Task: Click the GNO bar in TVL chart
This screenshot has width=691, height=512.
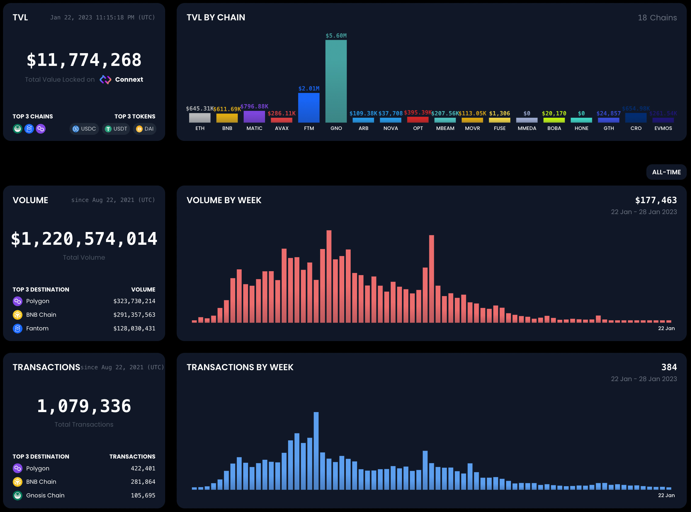Action: (336, 81)
